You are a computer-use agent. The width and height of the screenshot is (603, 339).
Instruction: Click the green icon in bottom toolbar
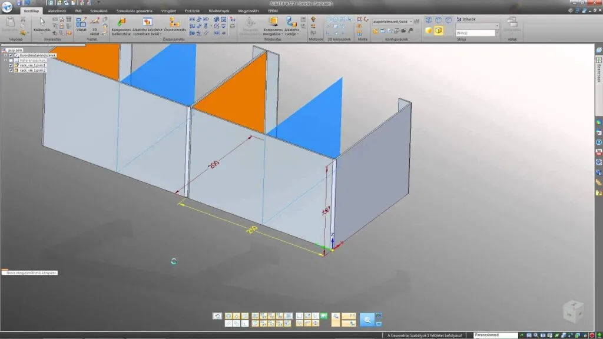pyautogui.click(x=324, y=316)
